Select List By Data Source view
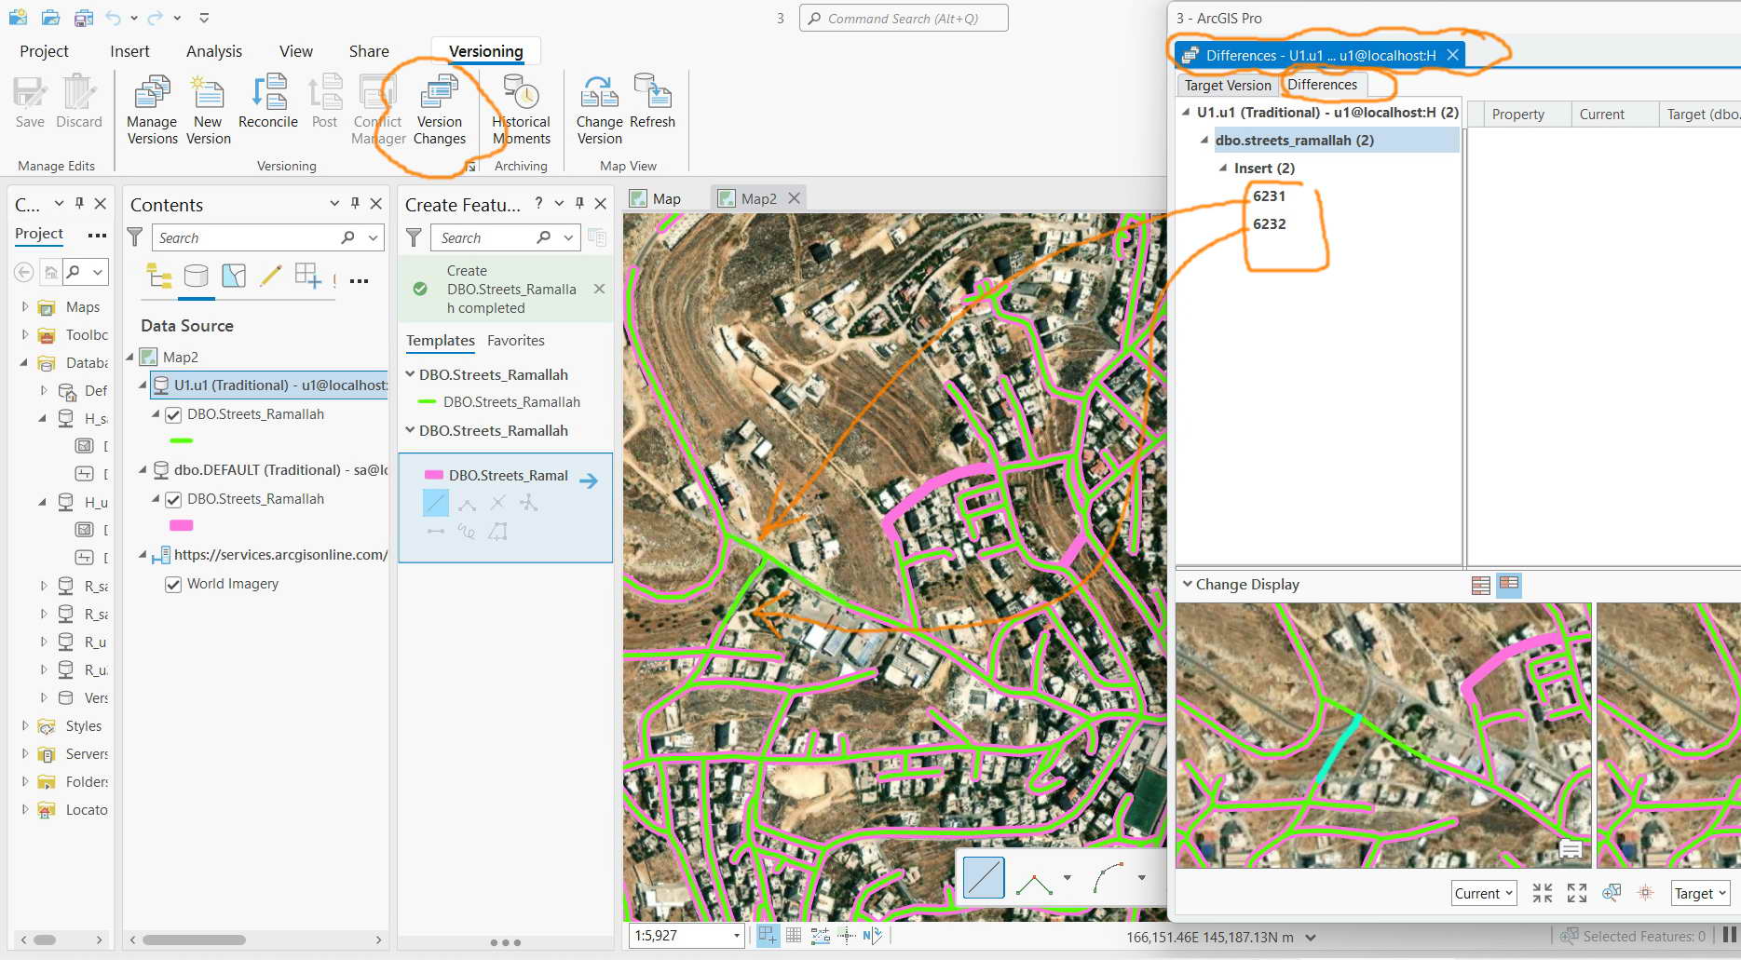The image size is (1741, 960). click(196, 276)
